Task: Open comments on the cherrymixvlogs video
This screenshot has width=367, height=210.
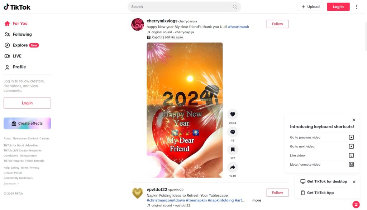Action: coord(232,132)
